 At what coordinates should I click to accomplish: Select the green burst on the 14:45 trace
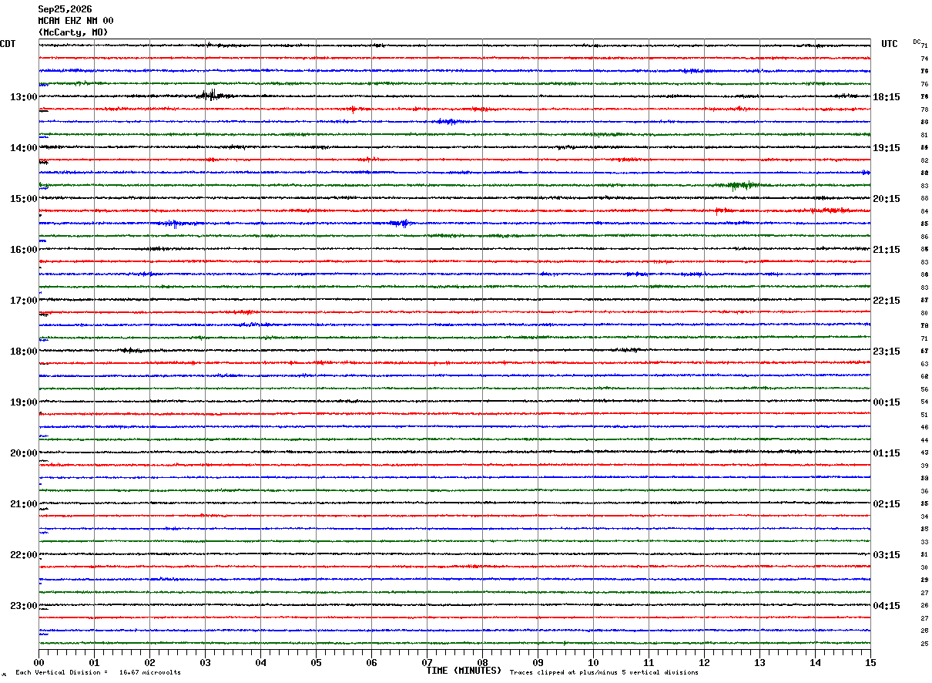tap(737, 185)
